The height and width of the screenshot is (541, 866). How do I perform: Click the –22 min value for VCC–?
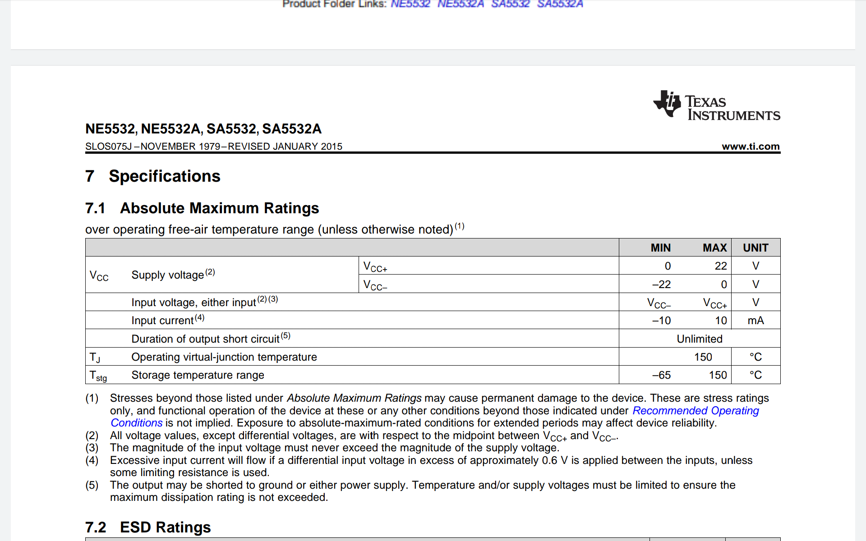pos(661,284)
